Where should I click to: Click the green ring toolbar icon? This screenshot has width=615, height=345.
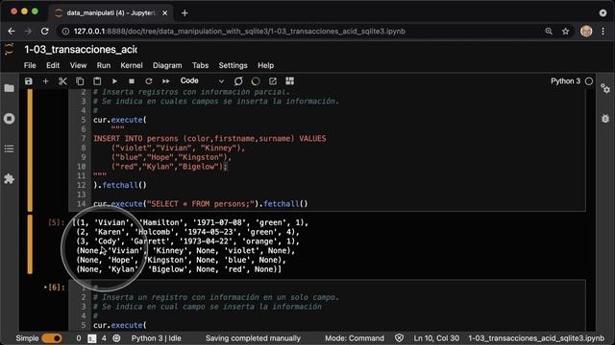256,80
